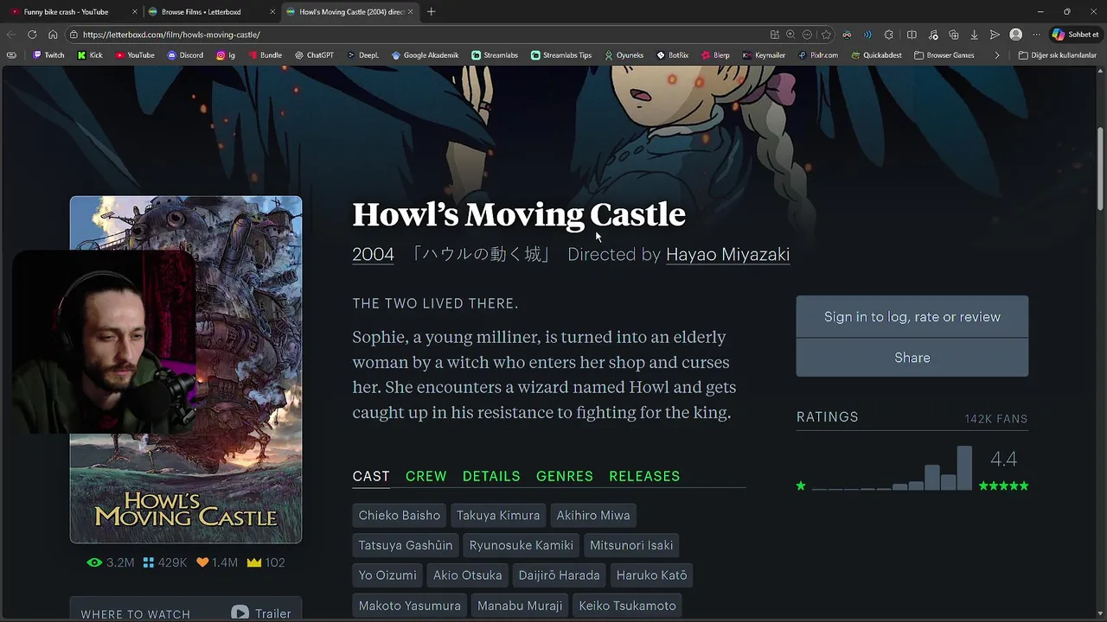This screenshot has height=622, width=1107.
Task: Reload the page with the refresh icon
Action: pos(32,35)
